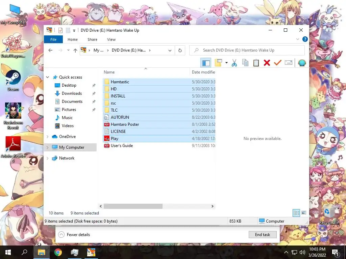Click the blue shell icon in toolbar

tap(302, 63)
